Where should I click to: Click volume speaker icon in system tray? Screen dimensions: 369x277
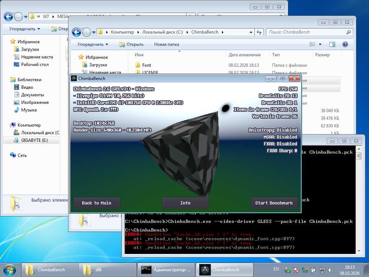331,270
